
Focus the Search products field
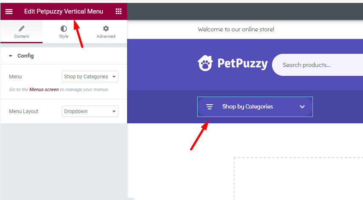click(318, 65)
